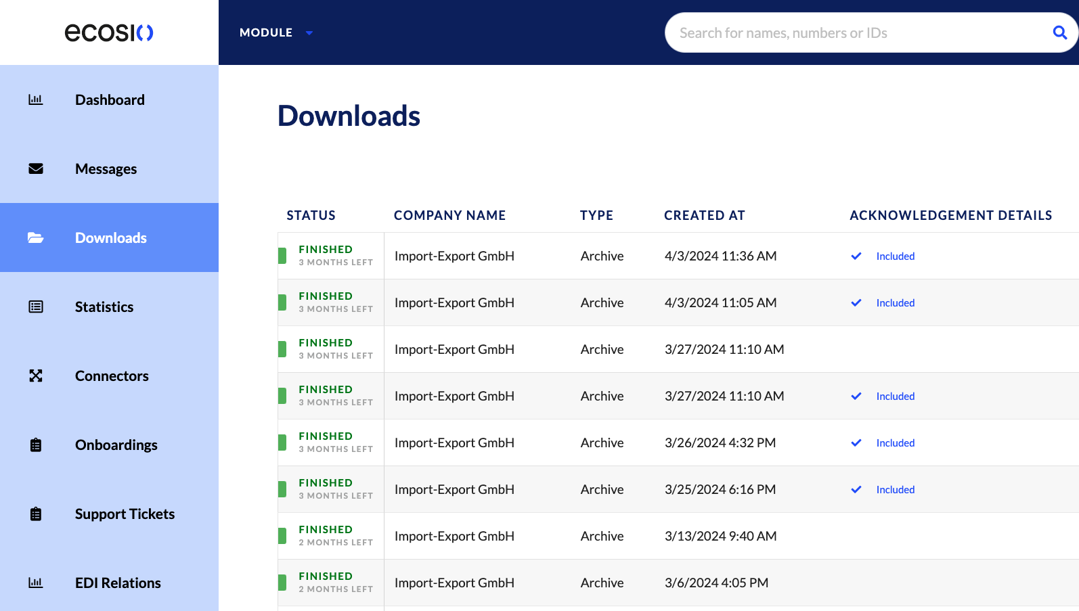Click checkmark icon for 4/3/2024 11:05 AM row
Screen dimensions: 1079x611
tap(856, 302)
